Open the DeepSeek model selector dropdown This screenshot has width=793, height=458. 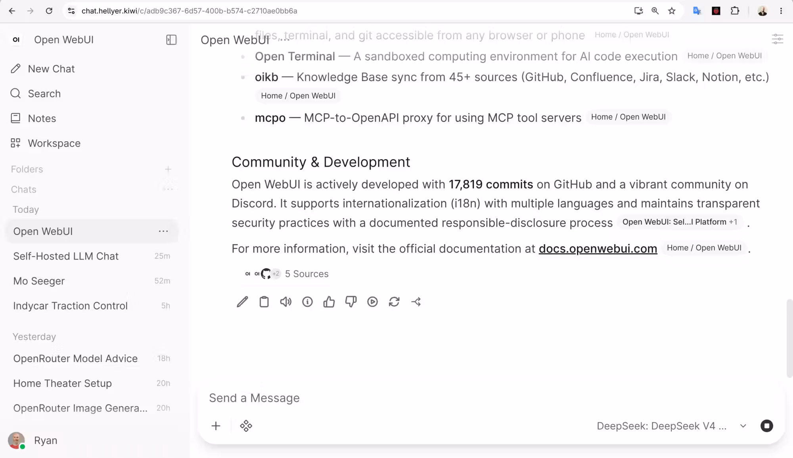click(x=672, y=426)
